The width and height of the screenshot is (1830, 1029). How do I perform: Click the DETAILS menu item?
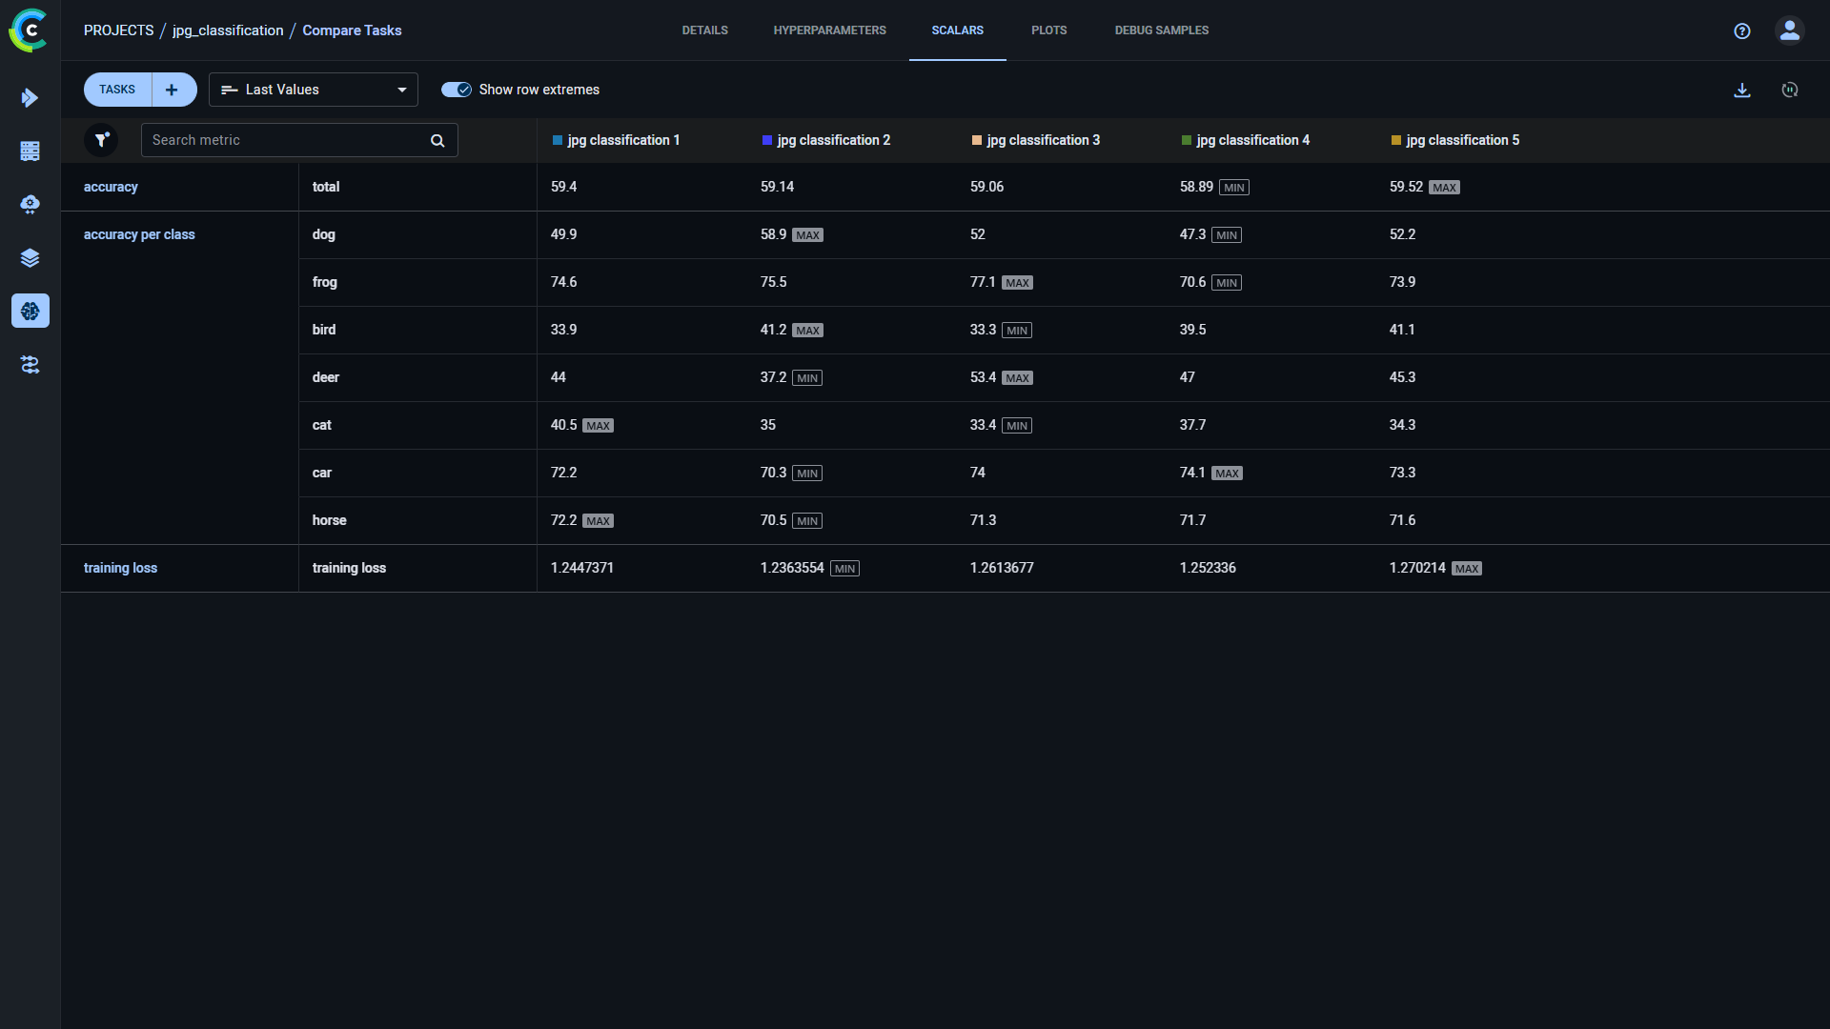(x=702, y=30)
